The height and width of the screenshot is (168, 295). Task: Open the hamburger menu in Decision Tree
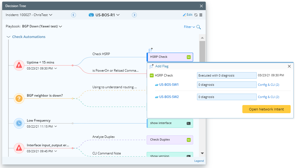click(201, 15)
